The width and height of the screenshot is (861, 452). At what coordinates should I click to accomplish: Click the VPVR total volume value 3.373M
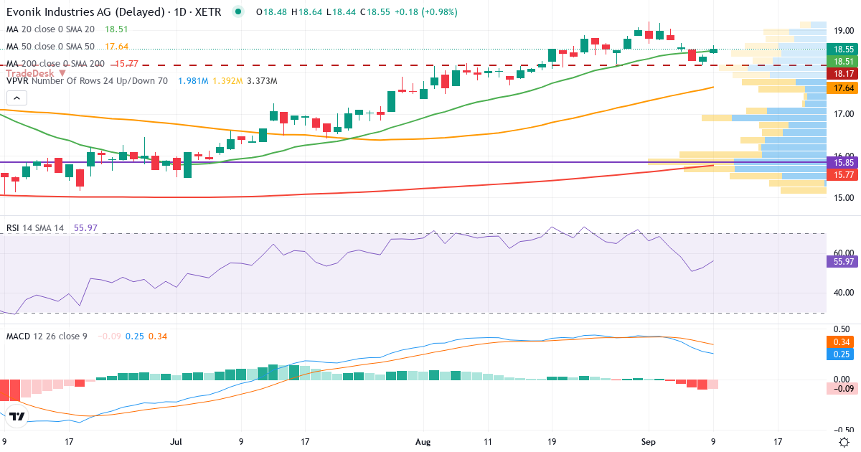pyautogui.click(x=262, y=81)
